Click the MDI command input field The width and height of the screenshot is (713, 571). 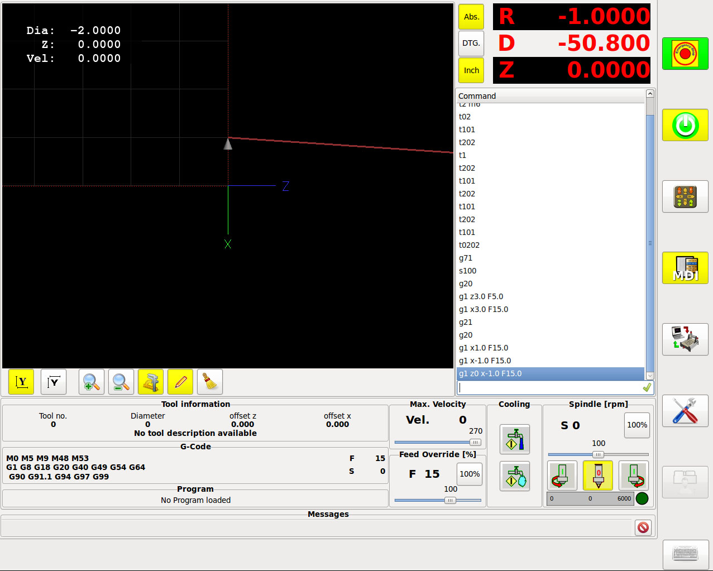(x=550, y=387)
